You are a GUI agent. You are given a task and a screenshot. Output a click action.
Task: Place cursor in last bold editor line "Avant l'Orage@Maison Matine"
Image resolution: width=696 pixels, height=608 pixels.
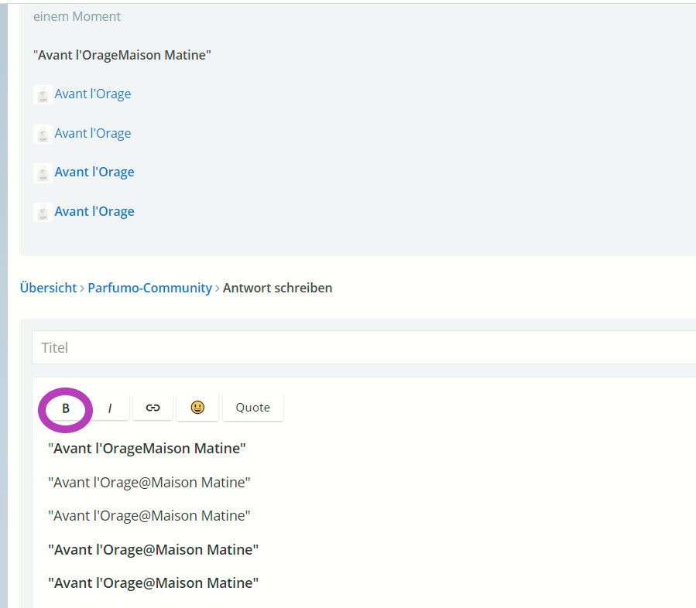pos(153,583)
